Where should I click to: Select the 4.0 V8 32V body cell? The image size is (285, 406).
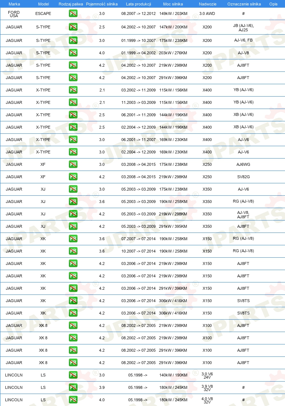pos(207,400)
